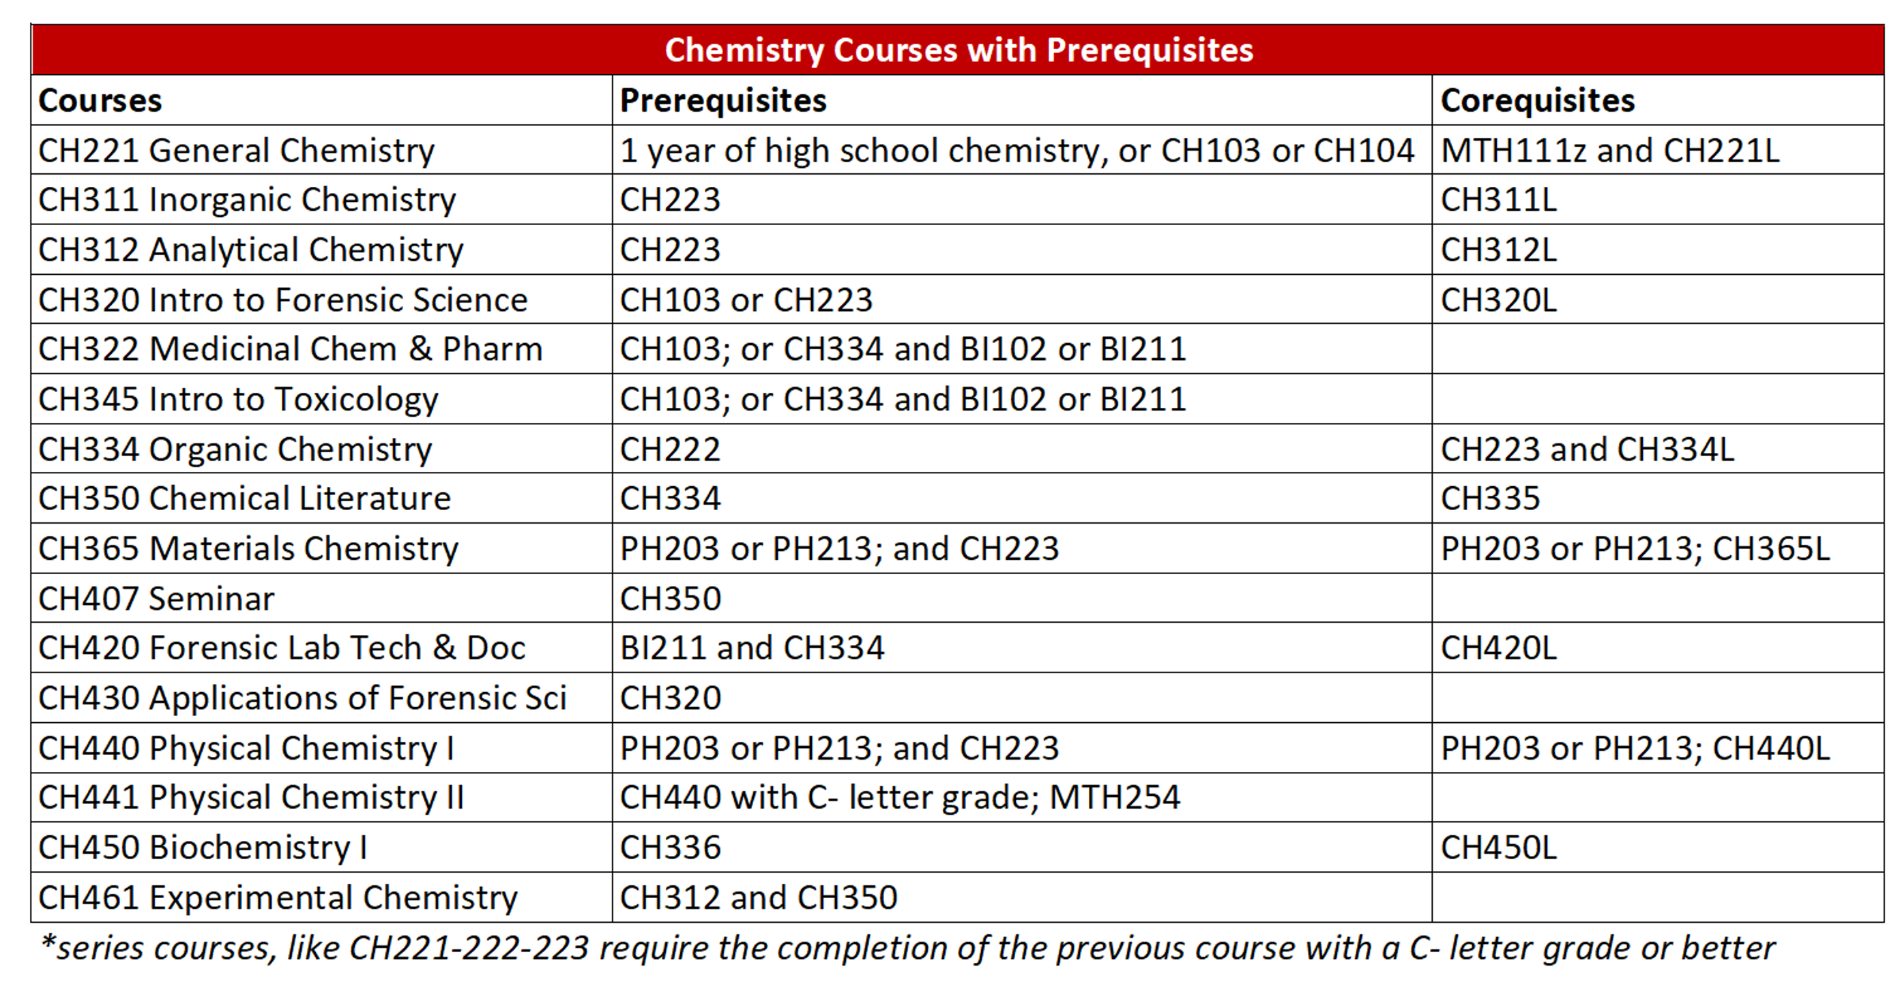Click the MTH111z and CH221L corequisite cell
Screen dimensions: 1900x997
pos(1609,151)
